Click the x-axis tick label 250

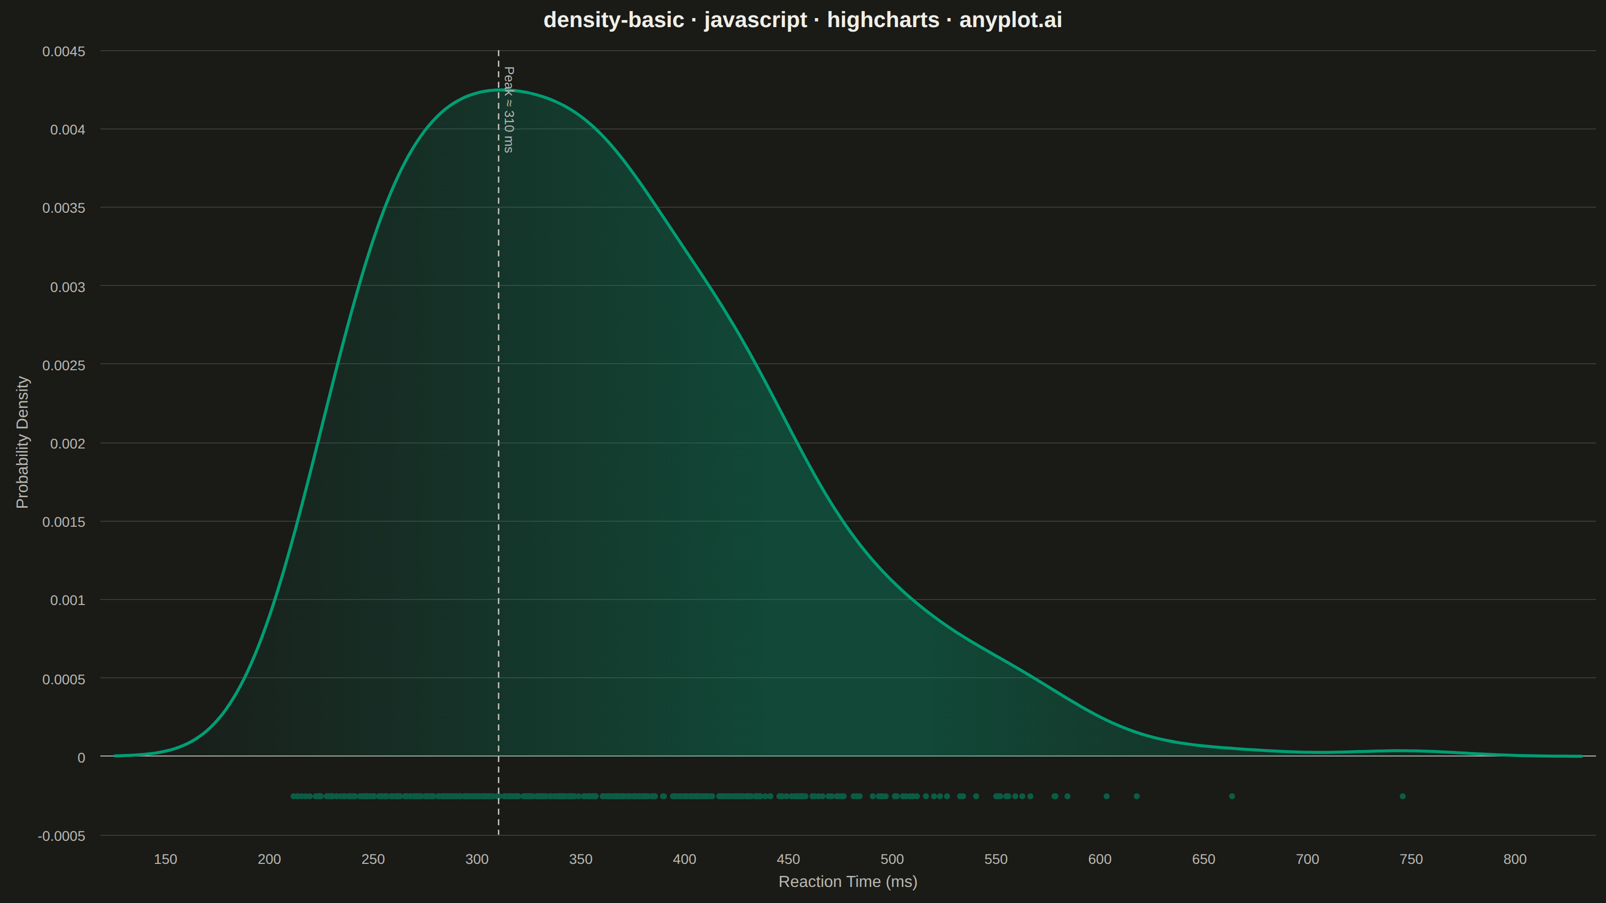(x=373, y=859)
